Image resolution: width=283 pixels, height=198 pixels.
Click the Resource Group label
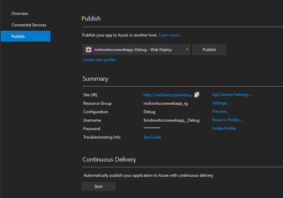(97, 103)
